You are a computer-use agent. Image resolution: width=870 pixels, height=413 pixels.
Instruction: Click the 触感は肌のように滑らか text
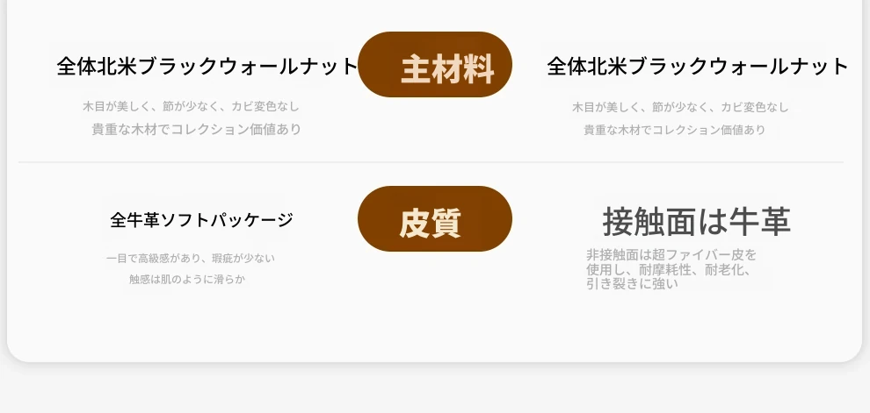(x=186, y=280)
